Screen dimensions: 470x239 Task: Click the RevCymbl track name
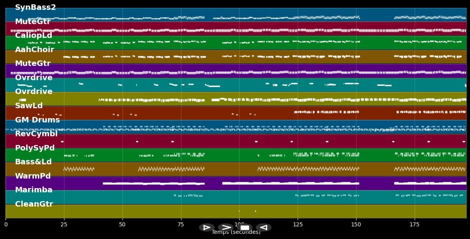(36, 134)
